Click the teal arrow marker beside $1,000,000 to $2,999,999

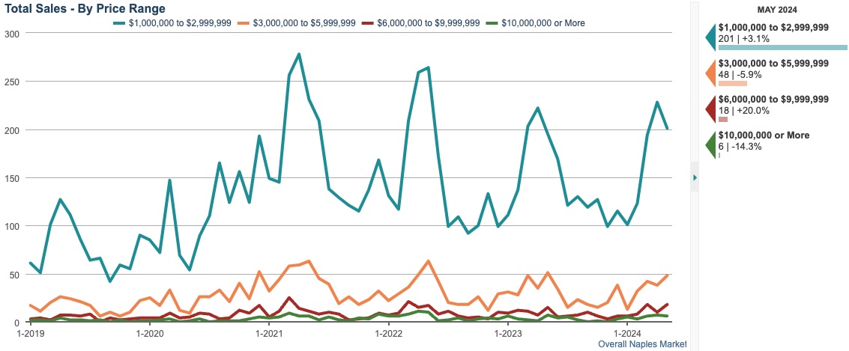tap(710, 37)
